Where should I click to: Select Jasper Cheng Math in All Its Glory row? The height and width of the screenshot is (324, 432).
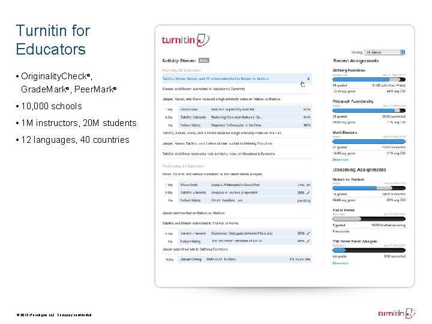pos(245,260)
